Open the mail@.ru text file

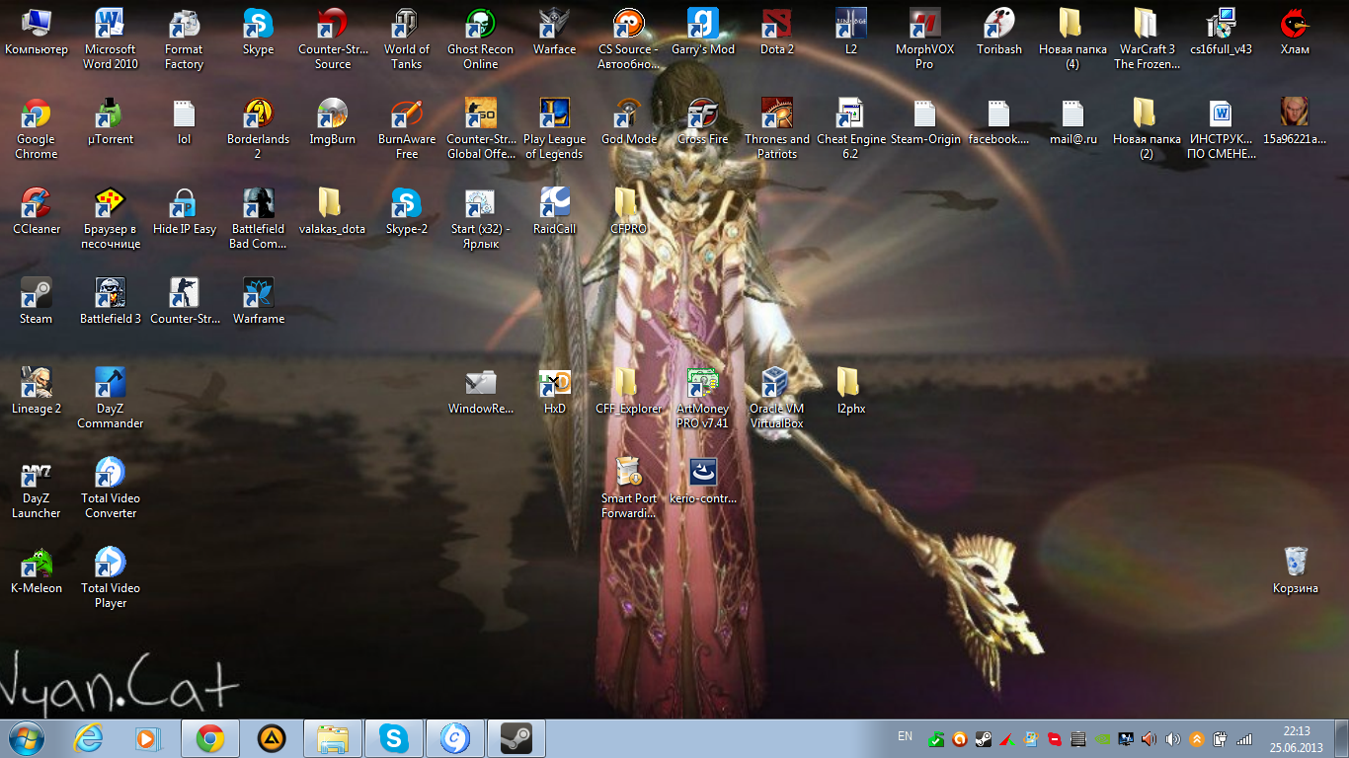click(1073, 120)
